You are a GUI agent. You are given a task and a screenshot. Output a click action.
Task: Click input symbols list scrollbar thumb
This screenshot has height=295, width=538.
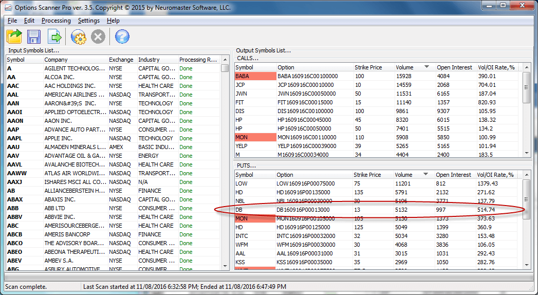pyautogui.click(x=225, y=68)
